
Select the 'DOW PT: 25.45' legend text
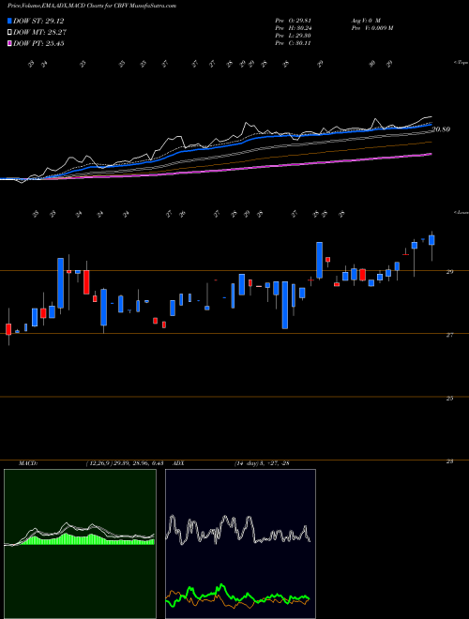point(38,43)
